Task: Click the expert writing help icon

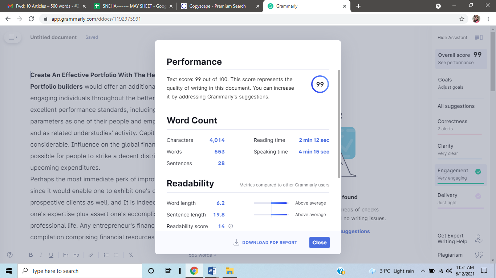Action: [479, 239]
